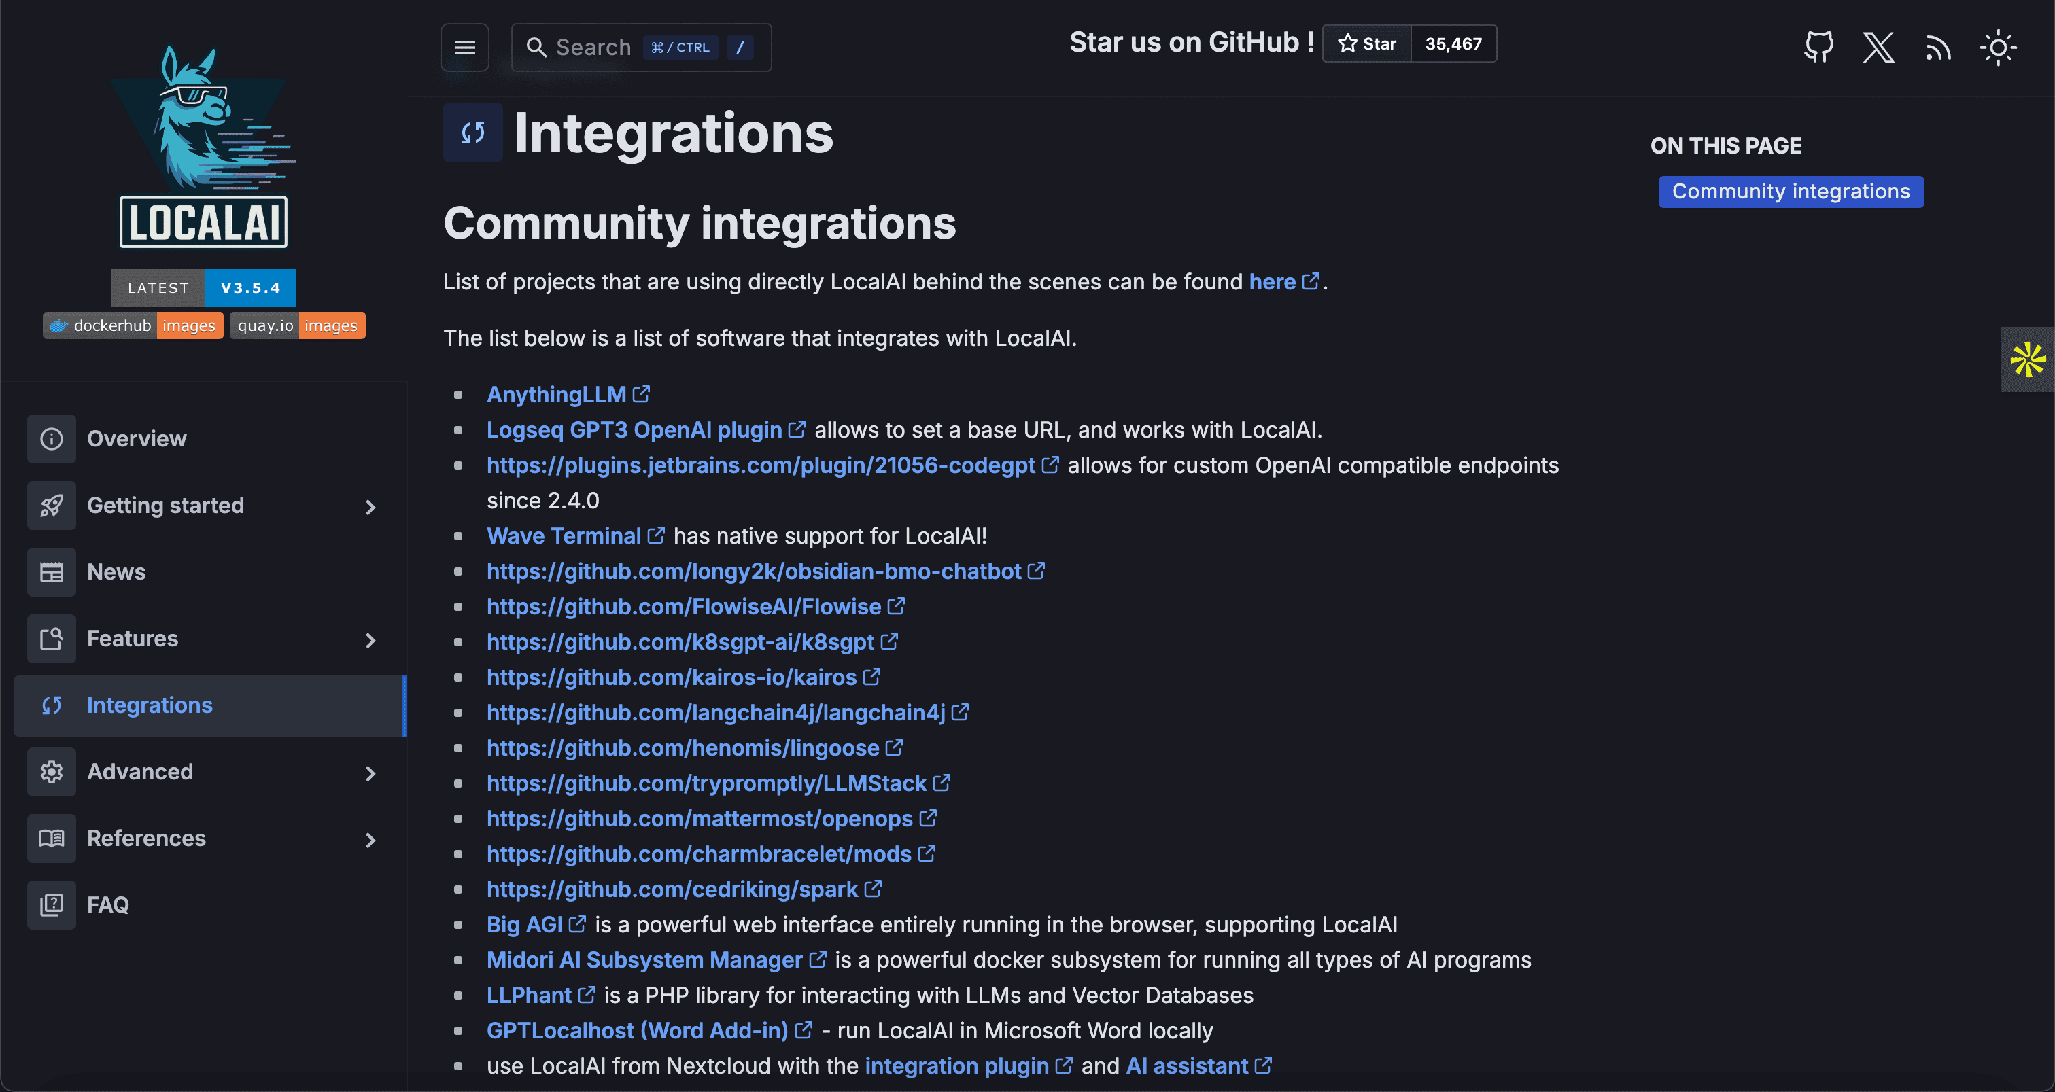Open the Overview sidebar item
The image size is (2055, 1092).
pos(210,439)
